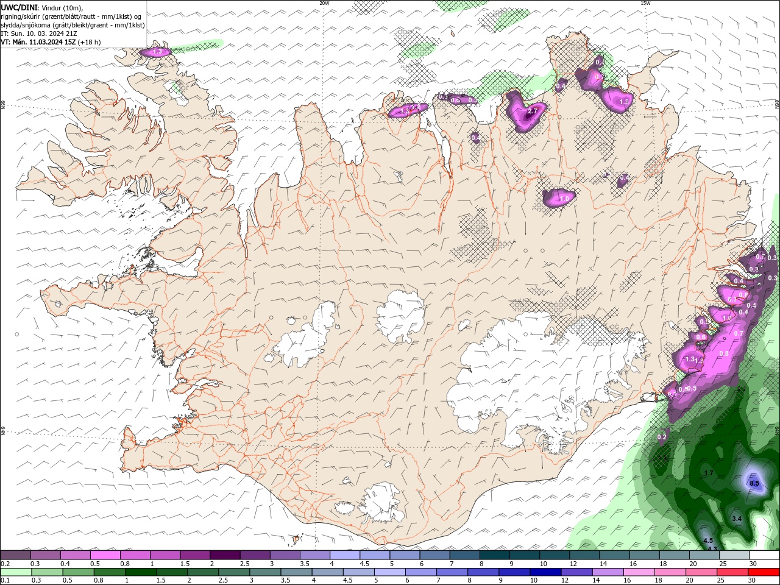Click the 1.7 rain value on the map
Screen dimensions: 780x585
[708, 473]
